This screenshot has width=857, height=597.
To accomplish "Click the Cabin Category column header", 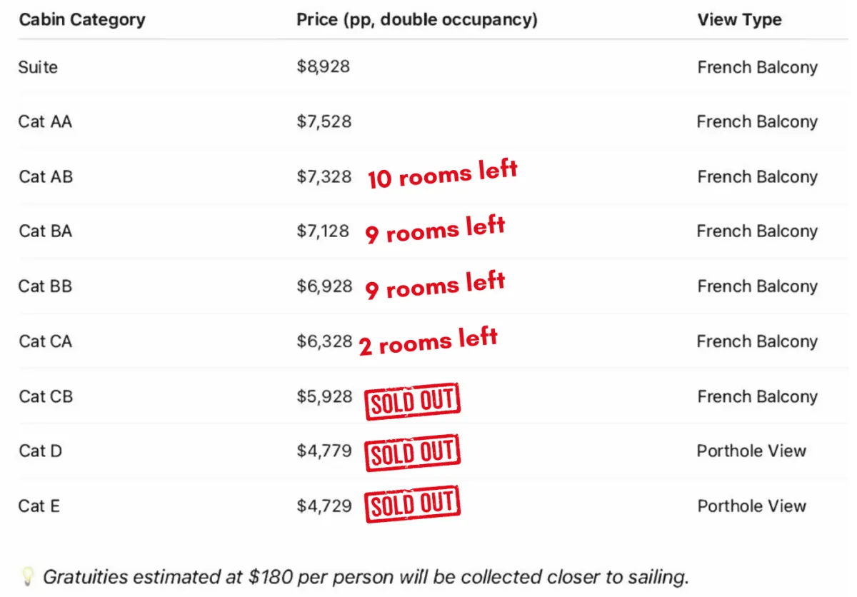I will pyautogui.click(x=82, y=19).
